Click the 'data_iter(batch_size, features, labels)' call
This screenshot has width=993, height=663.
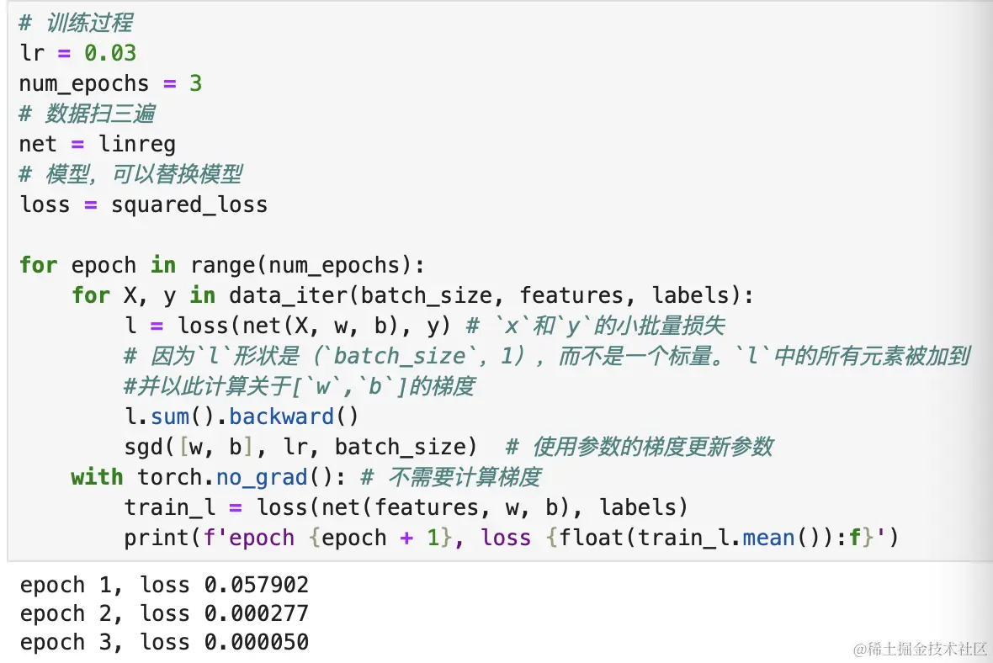pos(485,295)
